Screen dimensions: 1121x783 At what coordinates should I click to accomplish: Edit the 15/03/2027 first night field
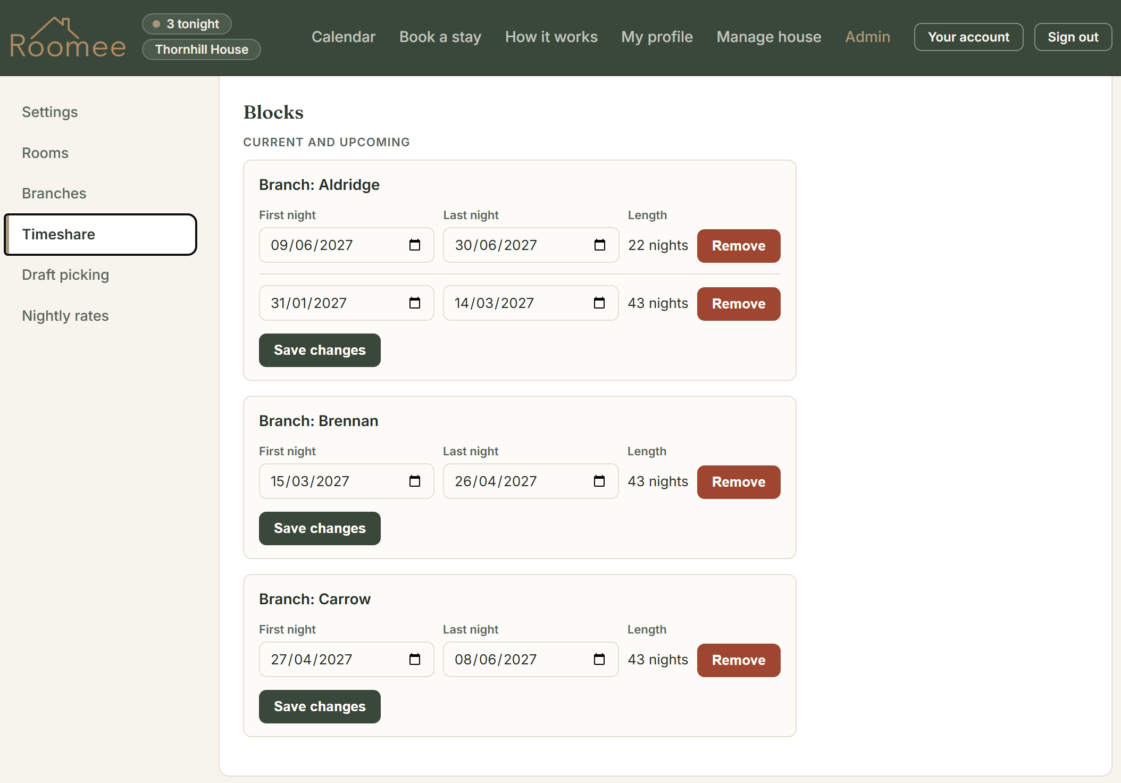click(346, 481)
